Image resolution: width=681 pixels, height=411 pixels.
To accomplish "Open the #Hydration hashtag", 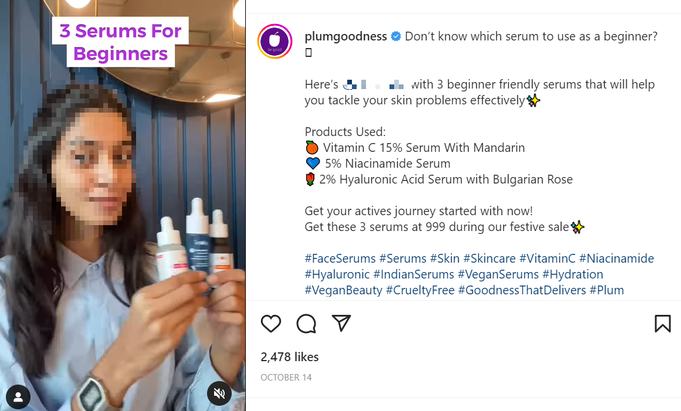I will [572, 274].
